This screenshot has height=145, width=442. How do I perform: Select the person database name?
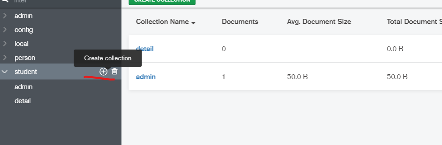tap(25, 58)
